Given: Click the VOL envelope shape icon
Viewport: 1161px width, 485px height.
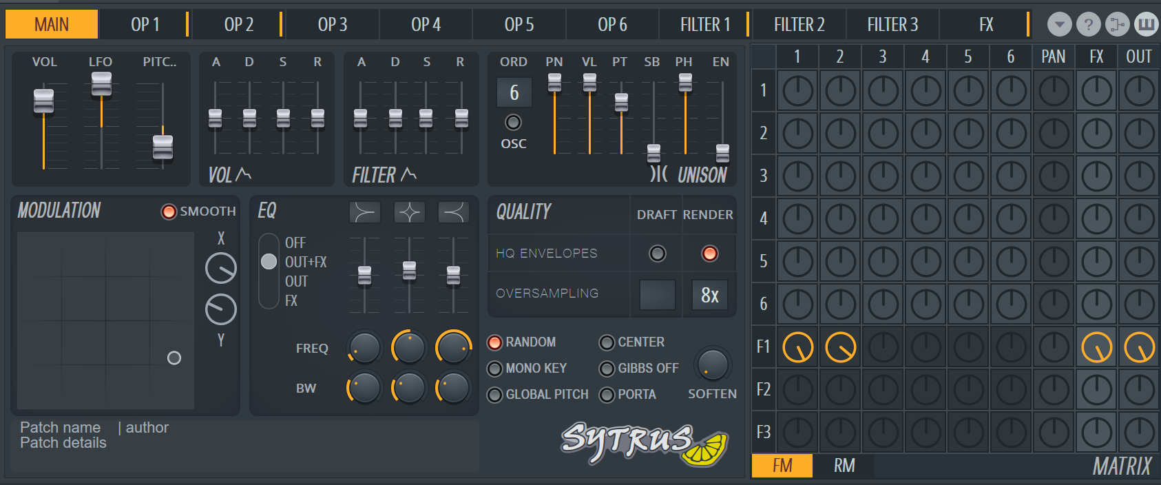Looking at the screenshot, I should coord(243,174).
